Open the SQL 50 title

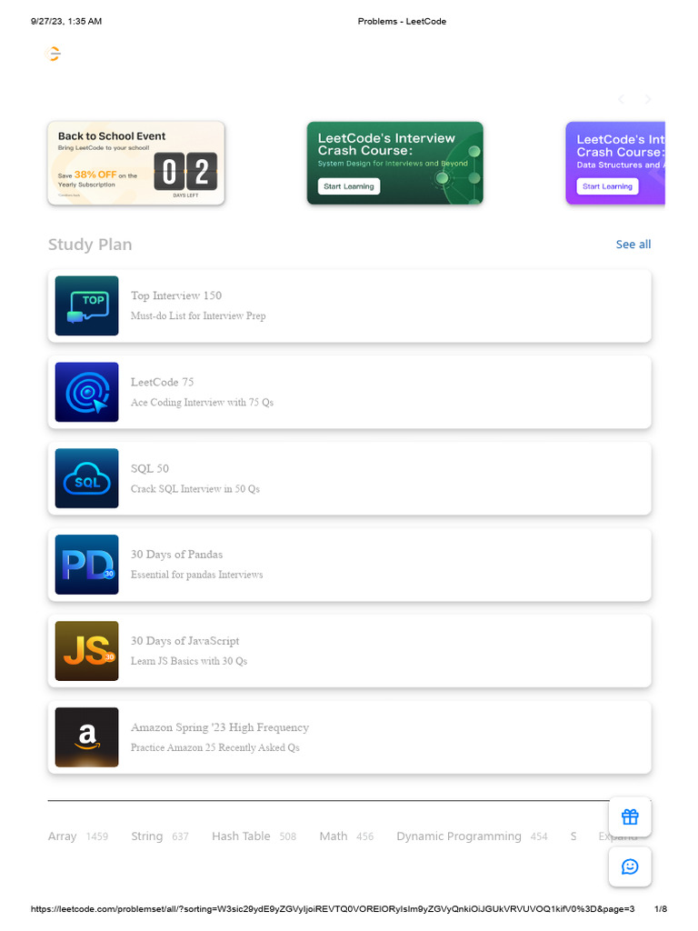pyautogui.click(x=150, y=468)
